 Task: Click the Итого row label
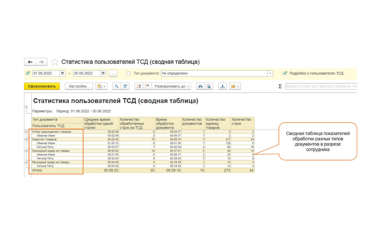(x=37, y=170)
